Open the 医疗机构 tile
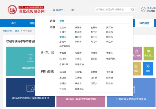Screen dimensions: 156x109 137,54
